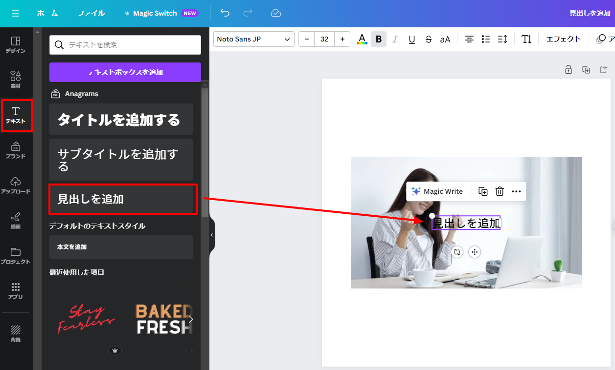The height and width of the screenshot is (370, 615).
Task: Toggle strikethrough formatting
Action: pos(429,39)
